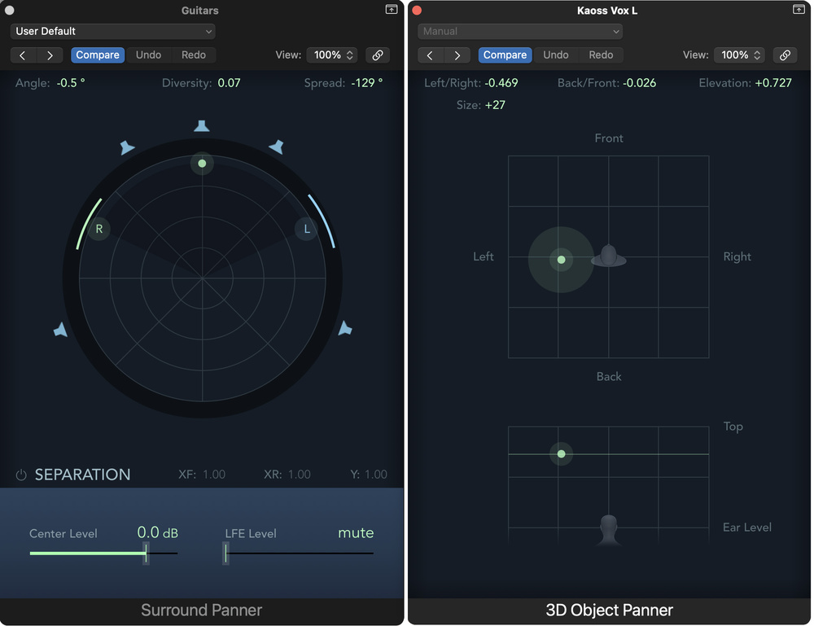Select the front-center speaker icon in Surround Panner
The image size is (814, 626).
(201, 125)
